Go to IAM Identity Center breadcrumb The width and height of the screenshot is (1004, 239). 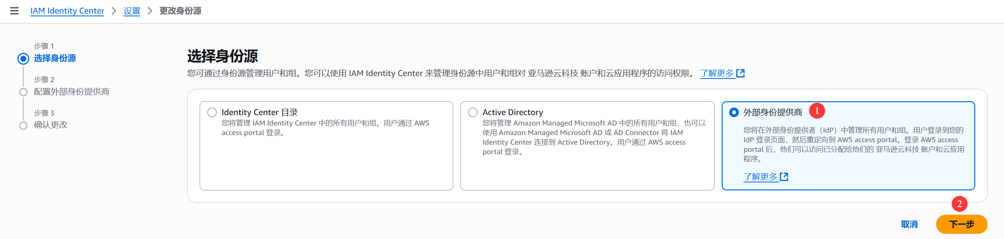pyautogui.click(x=67, y=11)
